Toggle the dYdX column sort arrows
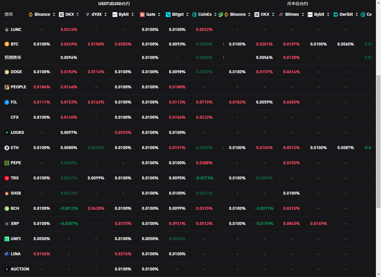Image resolution: width=381 pixels, height=277 pixels. 105,15
